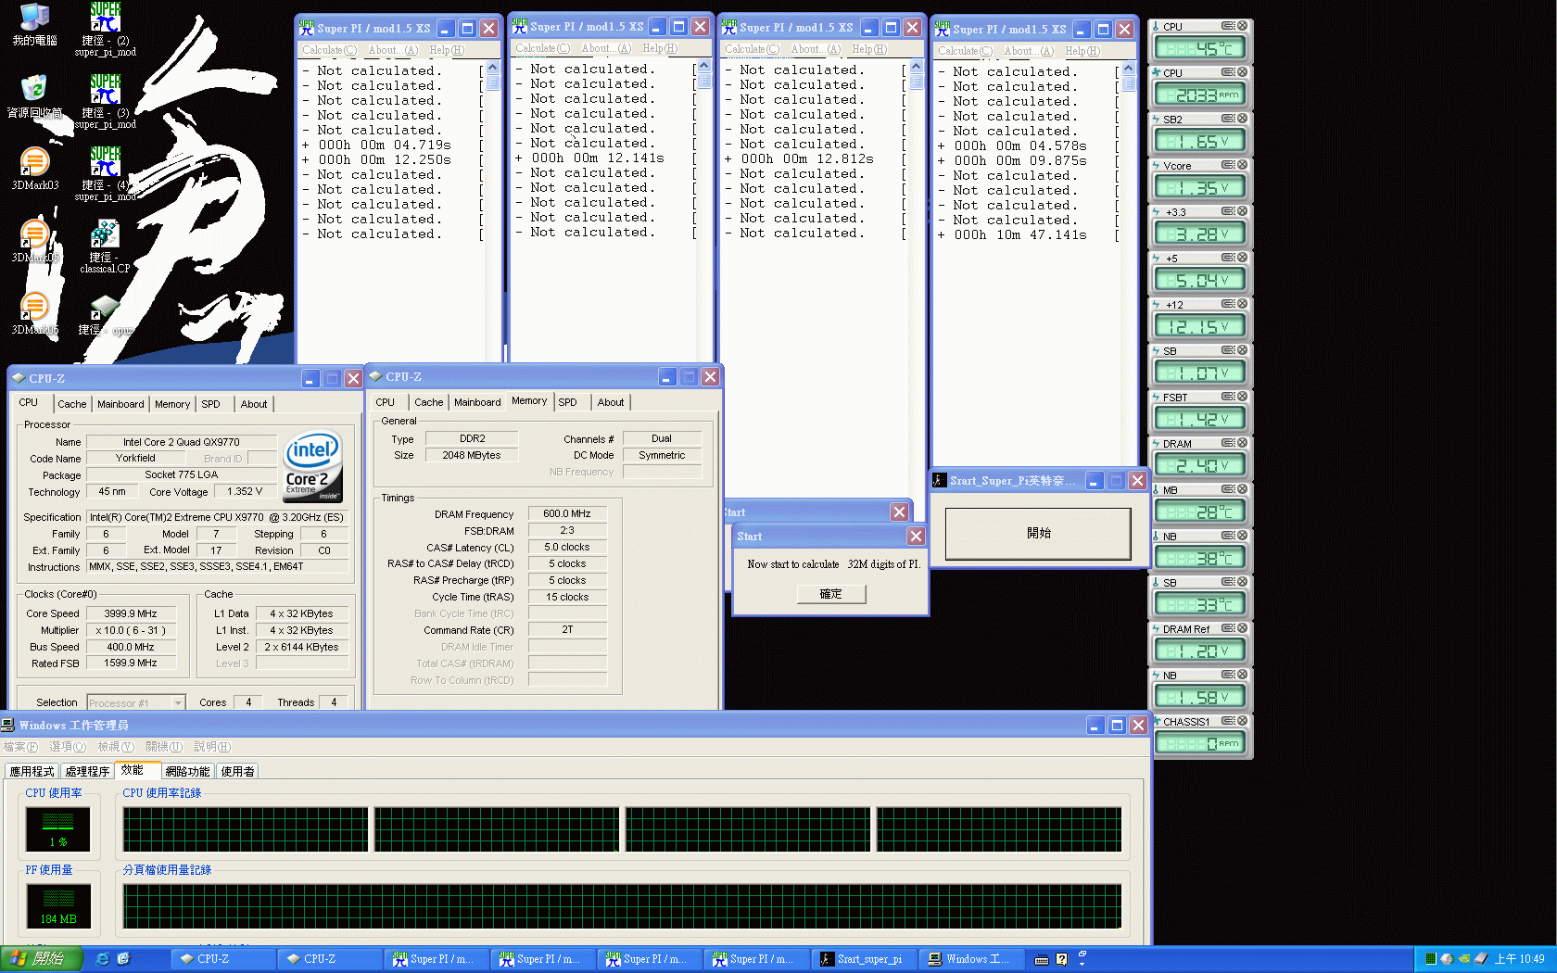Screen dimensions: 1557x973
Task: Switch to About tab in right CPU-Z window
Action: 611,402
